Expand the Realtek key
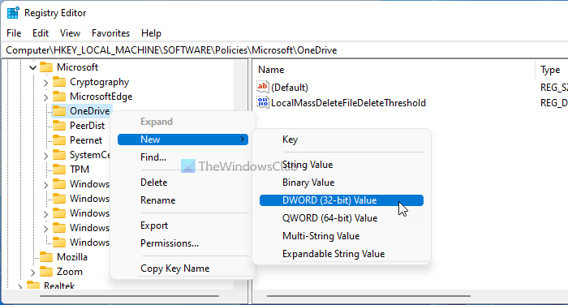 click(19, 286)
